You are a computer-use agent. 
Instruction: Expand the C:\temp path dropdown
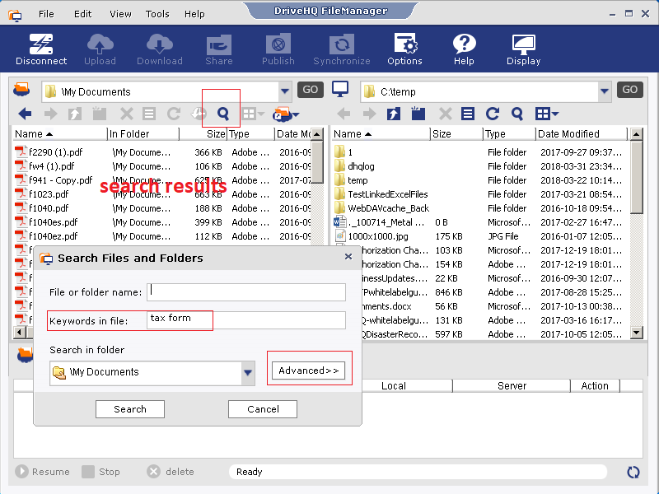point(605,91)
